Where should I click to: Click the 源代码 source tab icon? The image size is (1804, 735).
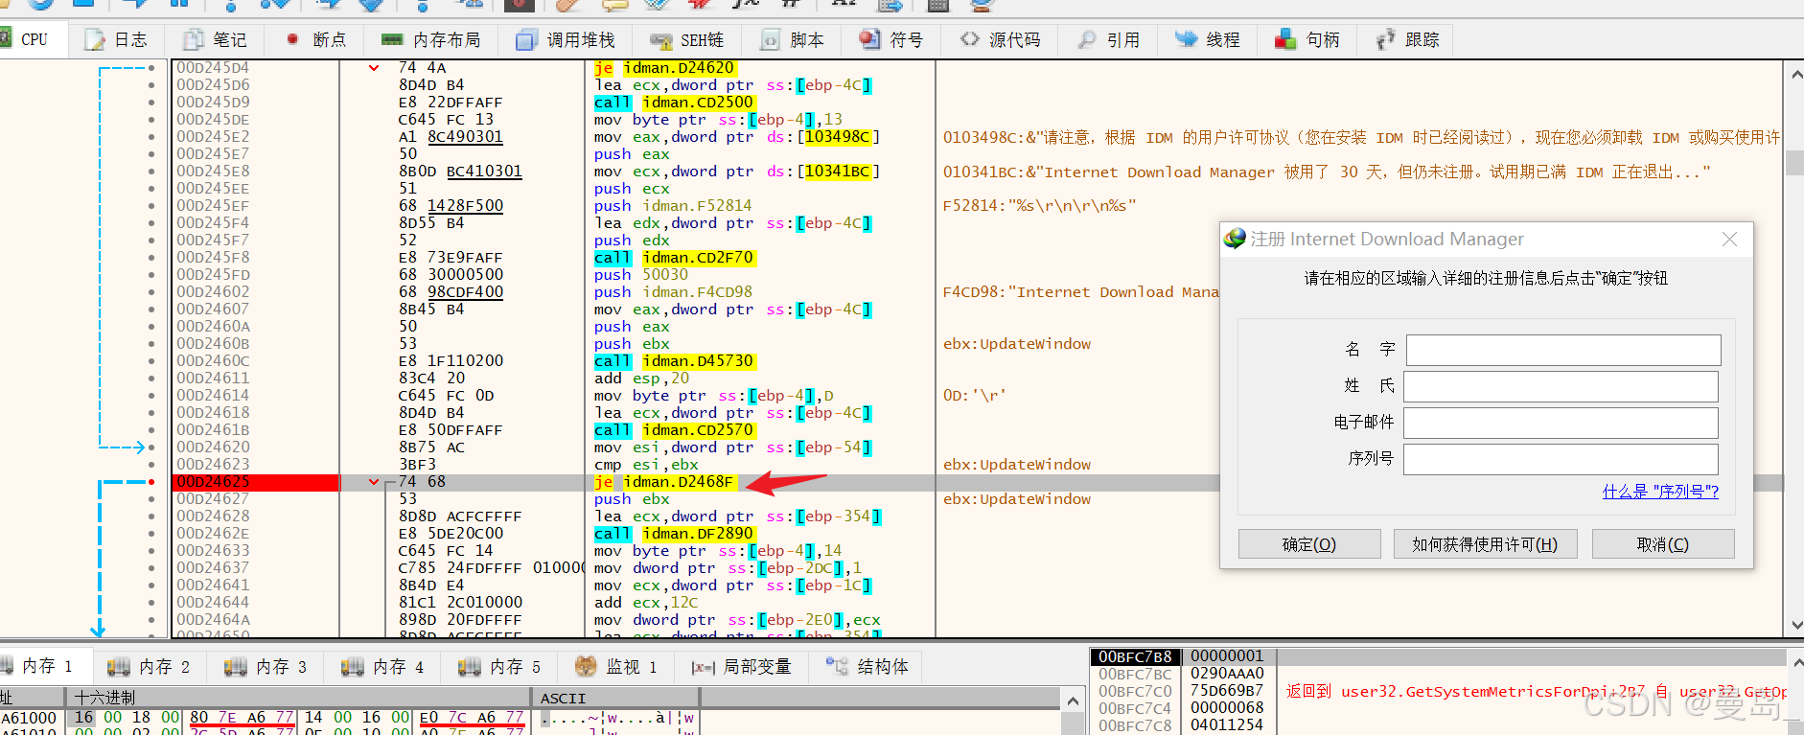(970, 39)
